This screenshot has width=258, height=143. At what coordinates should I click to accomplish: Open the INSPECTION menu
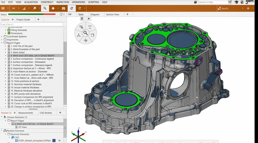click(62, 2)
